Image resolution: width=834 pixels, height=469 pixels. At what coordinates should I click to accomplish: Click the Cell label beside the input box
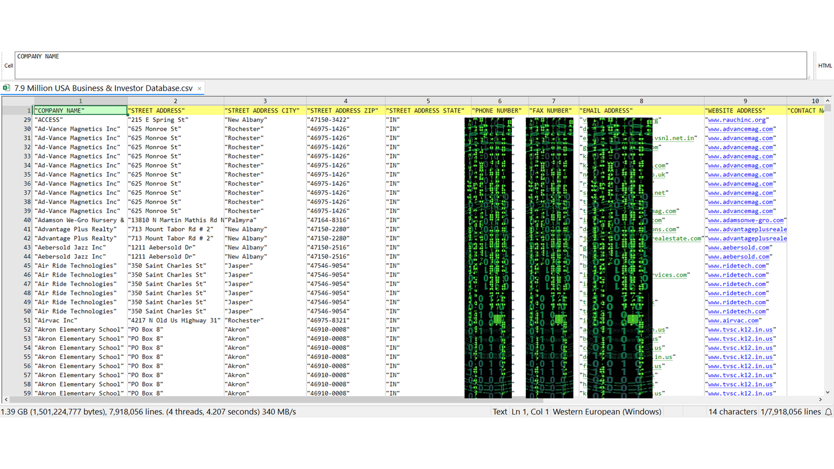[x=8, y=66]
